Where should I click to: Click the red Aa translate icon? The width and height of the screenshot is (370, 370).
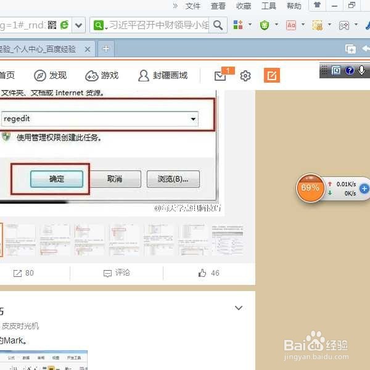pos(291,25)
